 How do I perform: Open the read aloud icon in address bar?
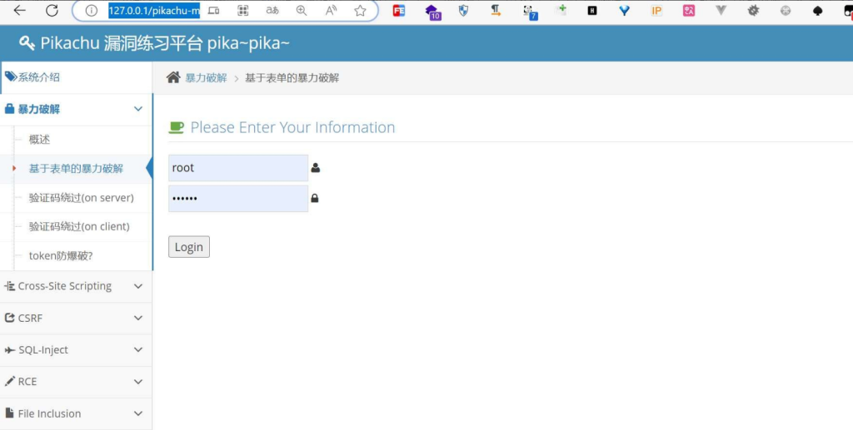[331, 11]
